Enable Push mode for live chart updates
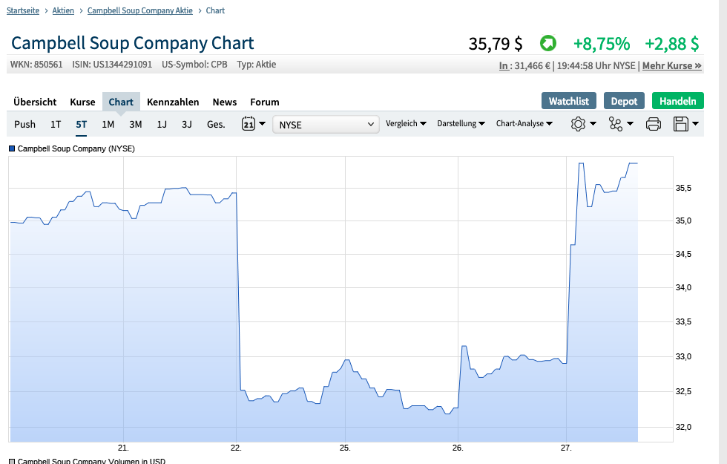This screenshot has width=727, height=464. pyautogui.click(x=24, y=124)
